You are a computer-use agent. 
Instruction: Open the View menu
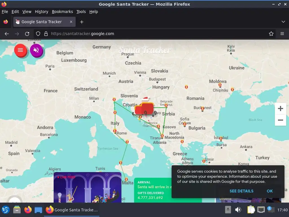tap(27, 12)
